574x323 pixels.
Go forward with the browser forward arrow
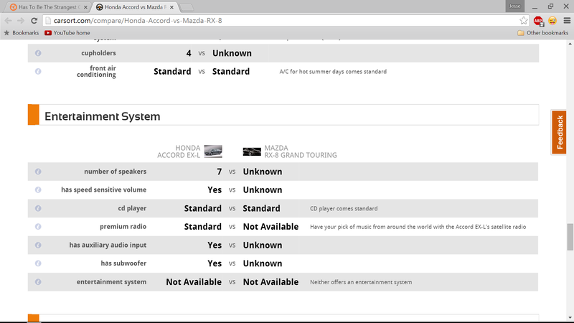21,21
